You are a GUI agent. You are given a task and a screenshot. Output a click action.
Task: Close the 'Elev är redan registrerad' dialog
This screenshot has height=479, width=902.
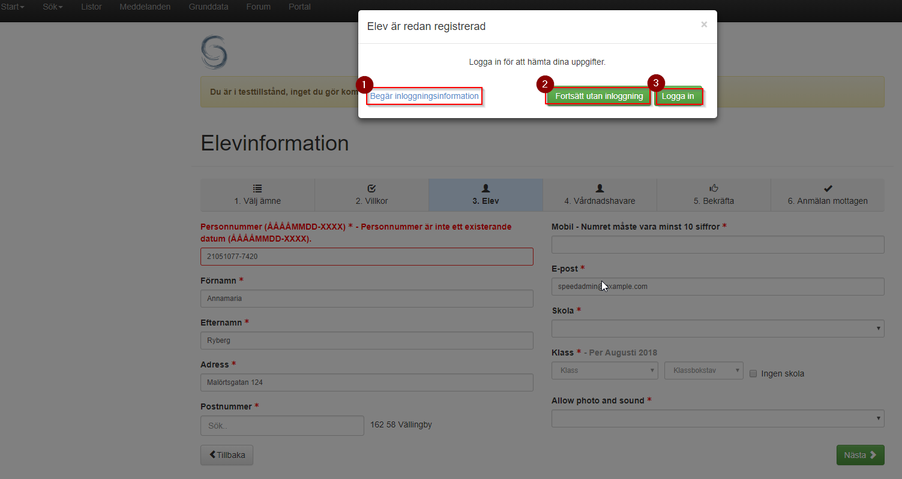click(x=704, y=25)
